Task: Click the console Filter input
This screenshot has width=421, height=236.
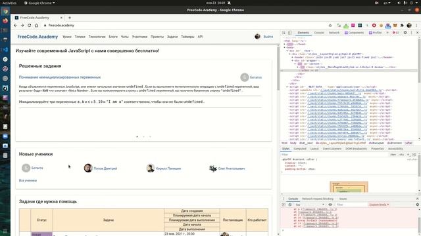Action: click(x=351, y=205)
